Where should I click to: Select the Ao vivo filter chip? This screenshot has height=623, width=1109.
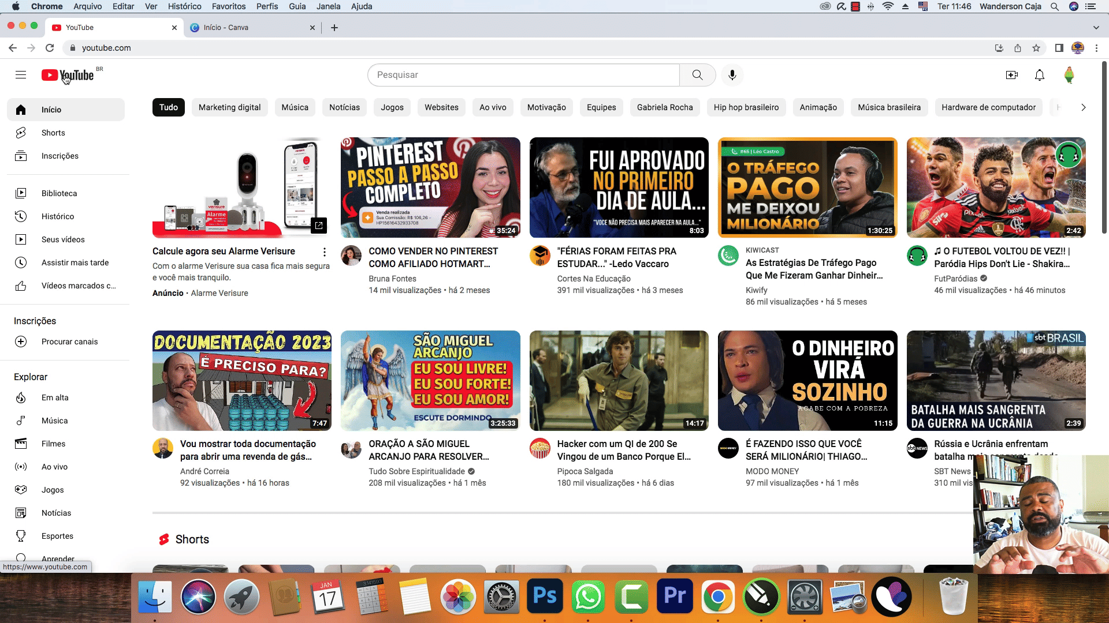493,107
